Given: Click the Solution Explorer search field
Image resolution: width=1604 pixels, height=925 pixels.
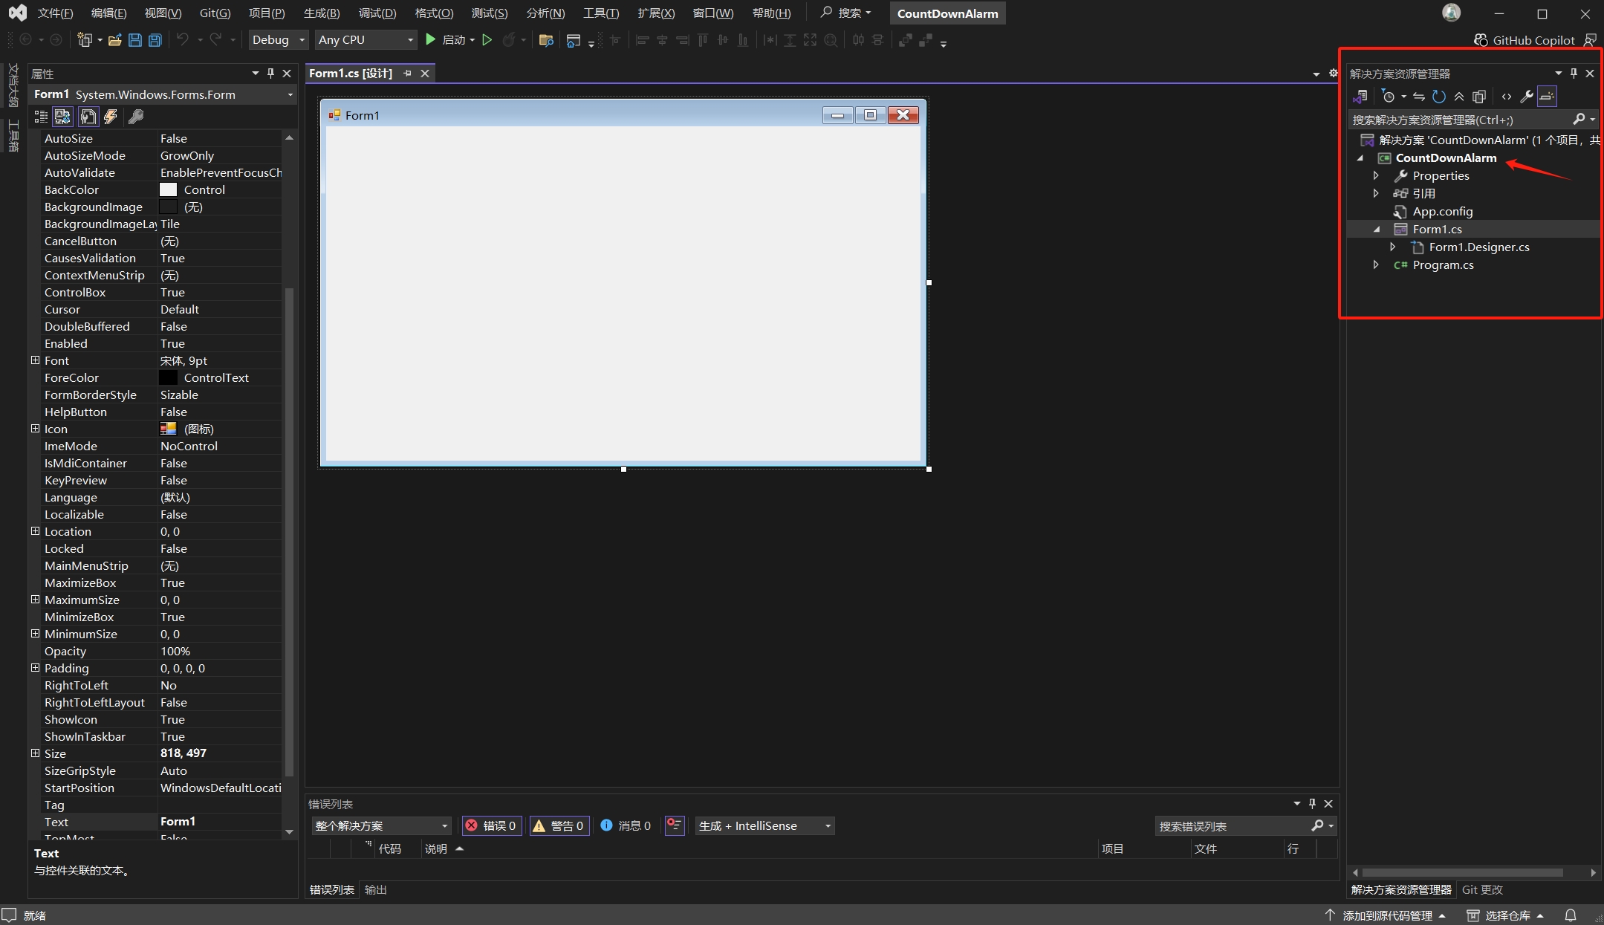Looking at the screenshot, I should 1458,120.
